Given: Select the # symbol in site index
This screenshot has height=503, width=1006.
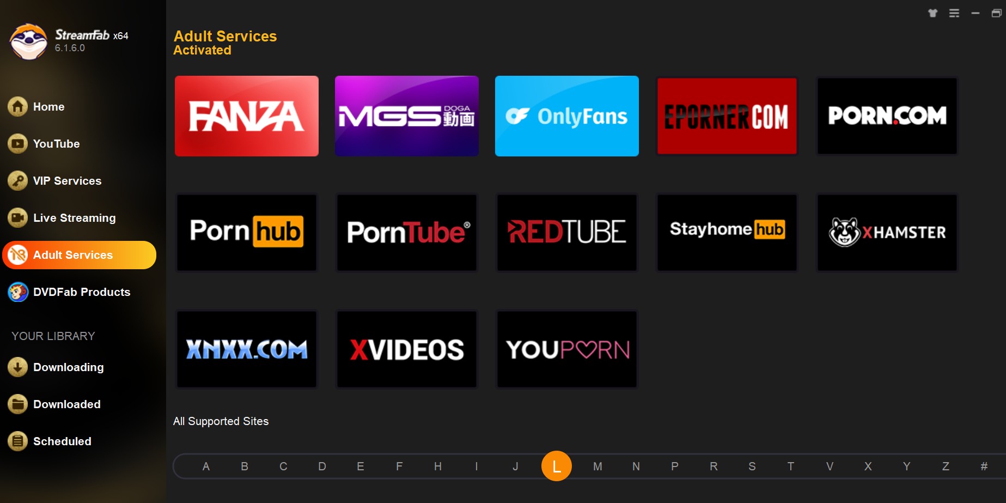Looking at the screenshot, I should pos(984,466).
